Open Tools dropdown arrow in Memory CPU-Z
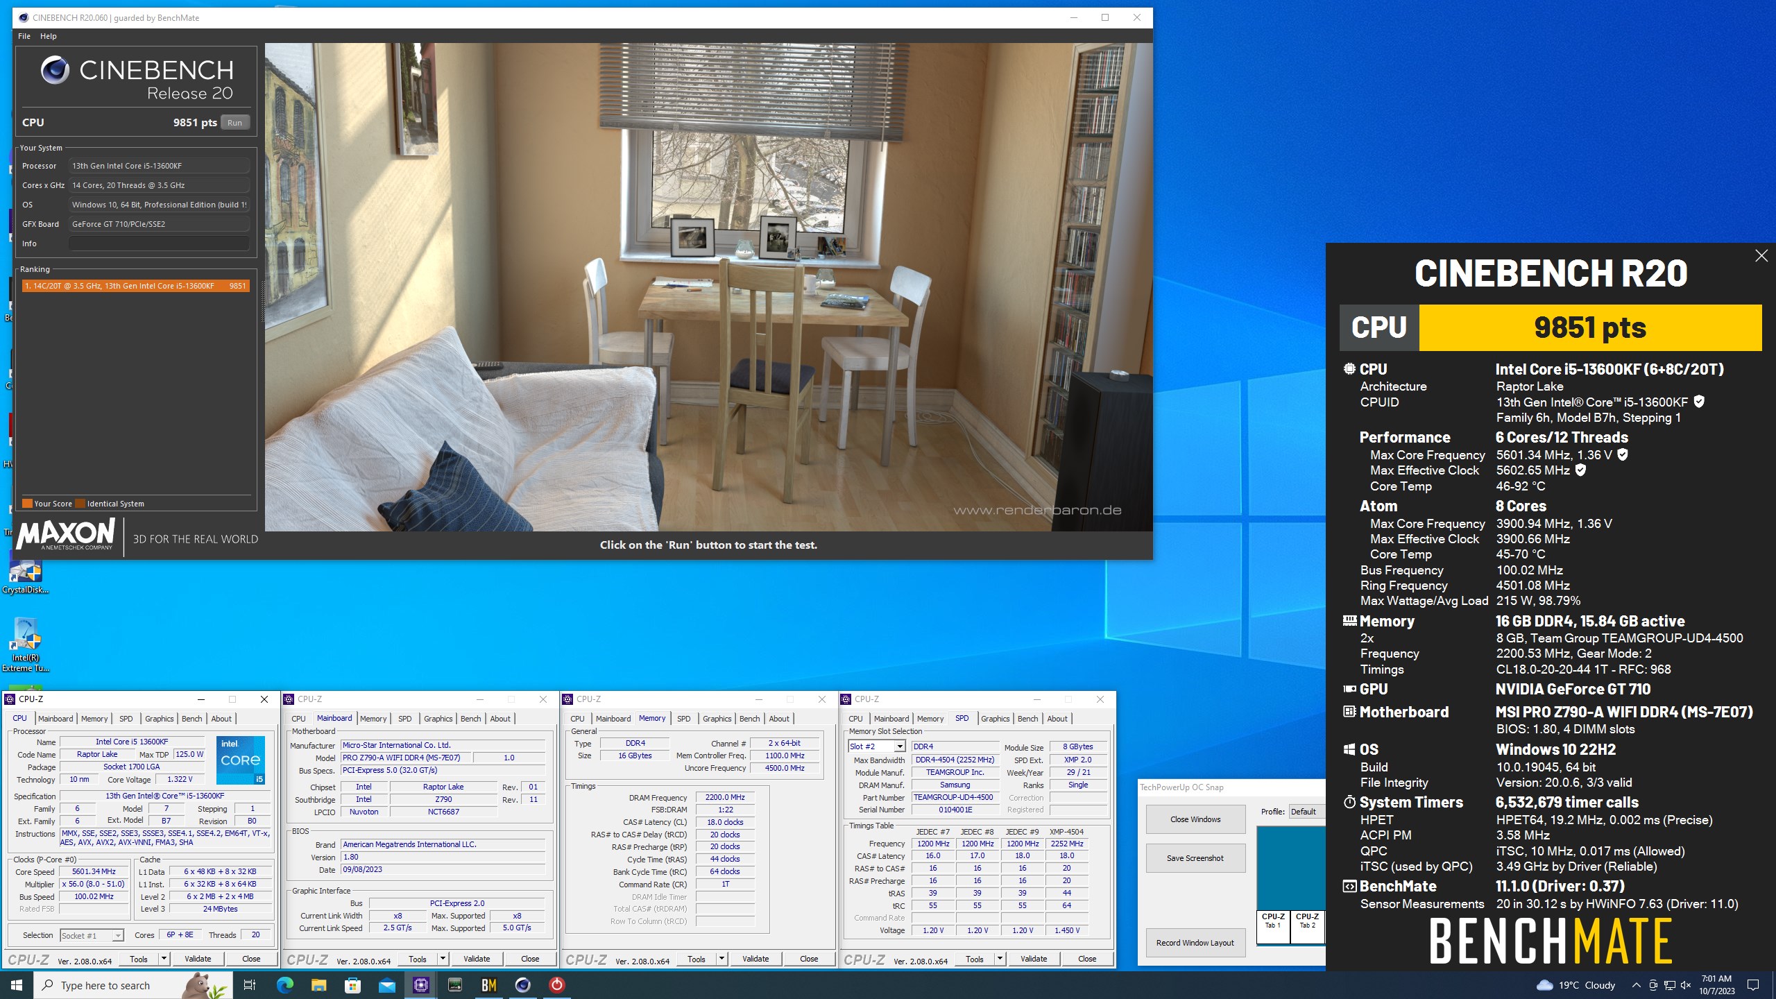1776x999 pixels. coord(721,959)
